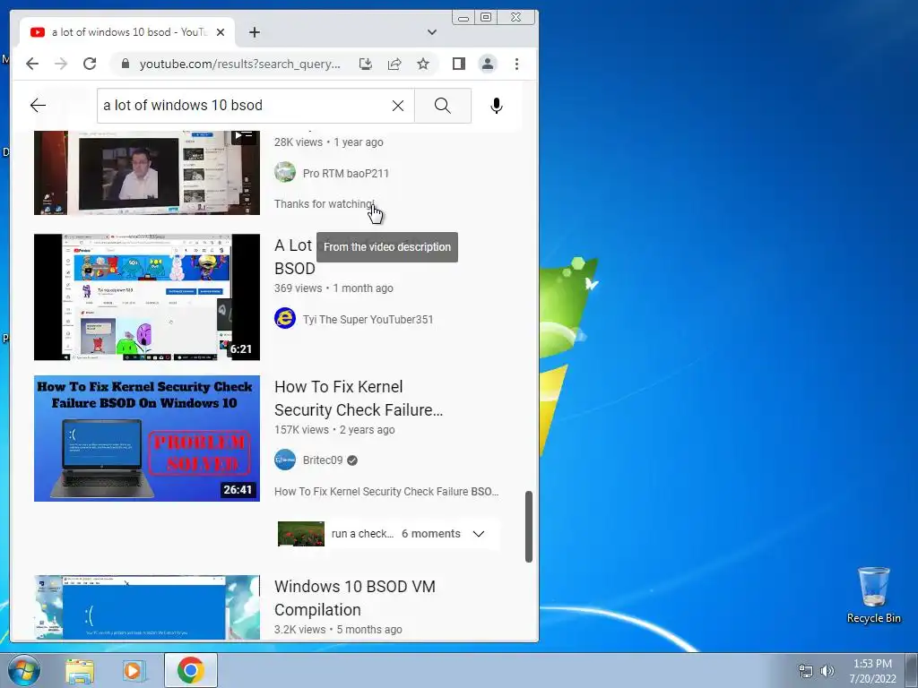Click Chrome's forward navigation arrow
The height and width of the screenshot is (688, 918).
[61, 64]
